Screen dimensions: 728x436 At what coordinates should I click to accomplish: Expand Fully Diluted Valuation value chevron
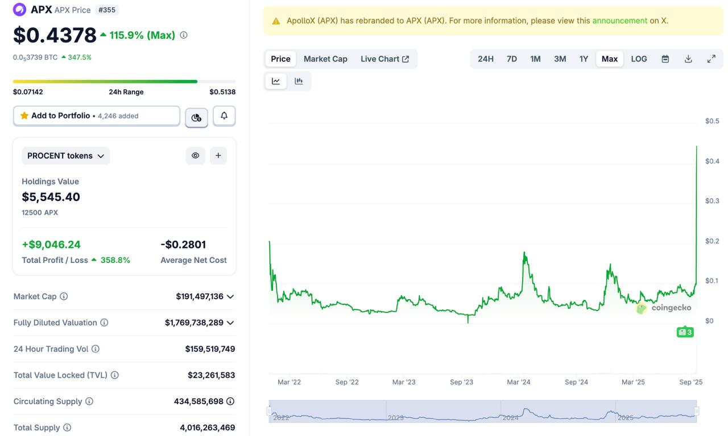pyautogui.click(x=230, y=322)
